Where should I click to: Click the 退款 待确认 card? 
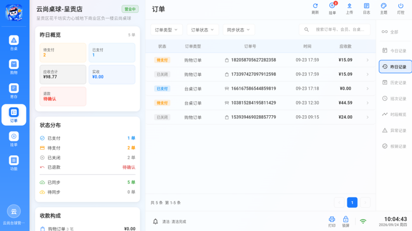point(63,96)
